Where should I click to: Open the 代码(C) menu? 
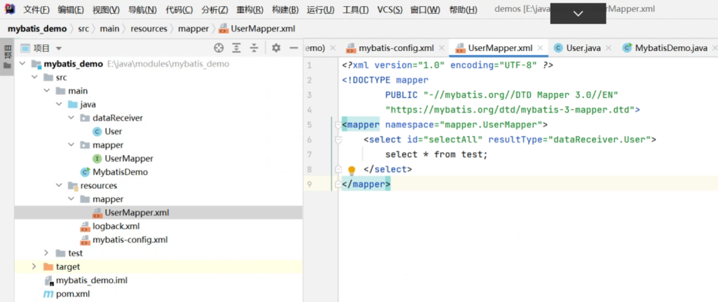(x=179, y=10)
